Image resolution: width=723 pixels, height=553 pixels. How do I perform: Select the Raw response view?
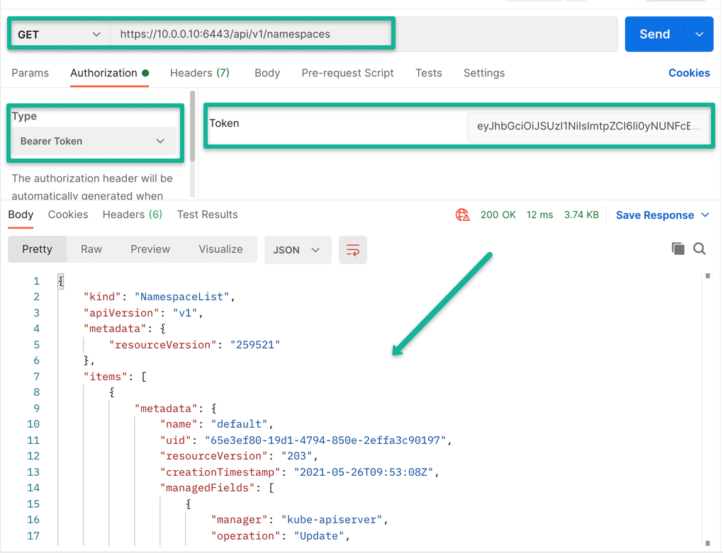click(x=91, y=249)
